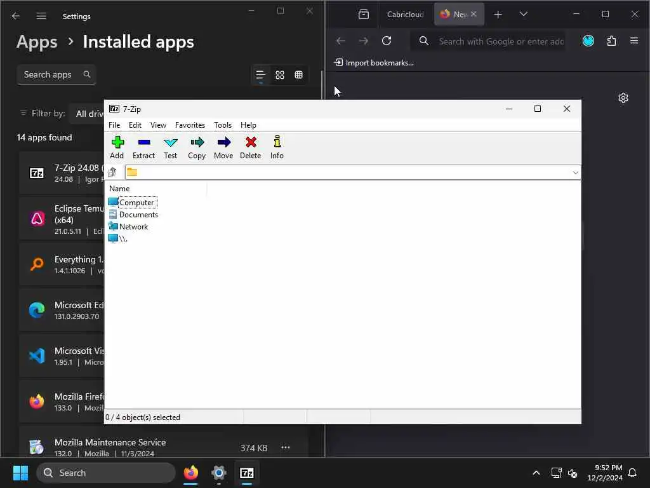Screen dimensions: 650x488
Task: Switch Installed apps to list view
Action: (x=260, y=75)
